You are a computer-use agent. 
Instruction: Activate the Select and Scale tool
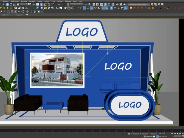[x=15, y=5]
